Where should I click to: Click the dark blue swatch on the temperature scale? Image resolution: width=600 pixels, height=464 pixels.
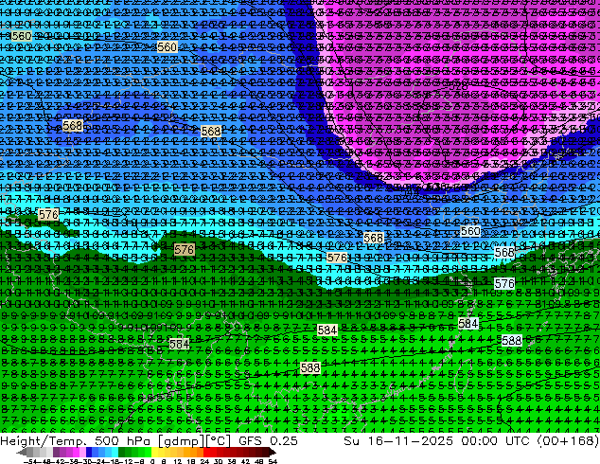coord(89,453)
